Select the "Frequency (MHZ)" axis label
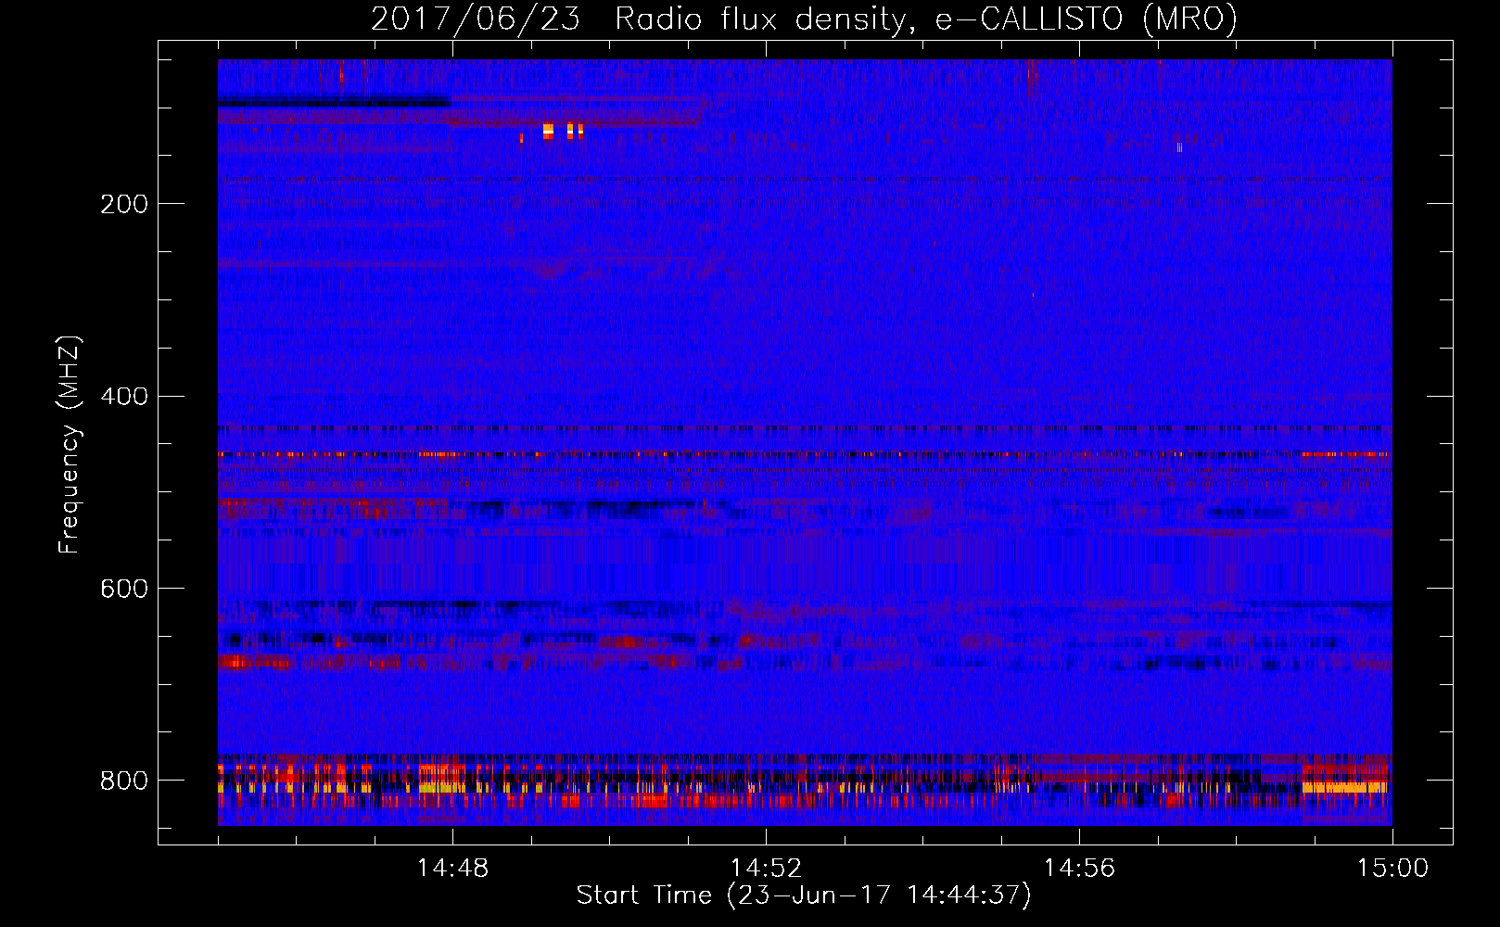This screenshot has height=927, width=1500. coord(70,444)
